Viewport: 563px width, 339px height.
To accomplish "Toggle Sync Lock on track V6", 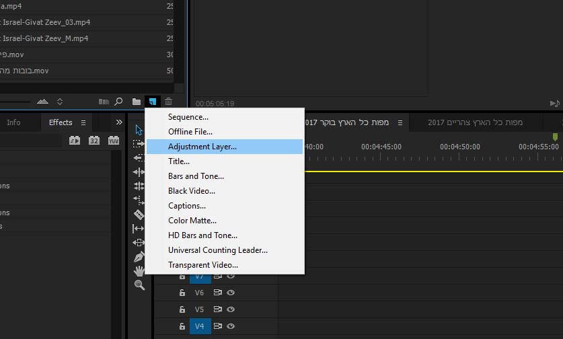I will tap(217, 293).
